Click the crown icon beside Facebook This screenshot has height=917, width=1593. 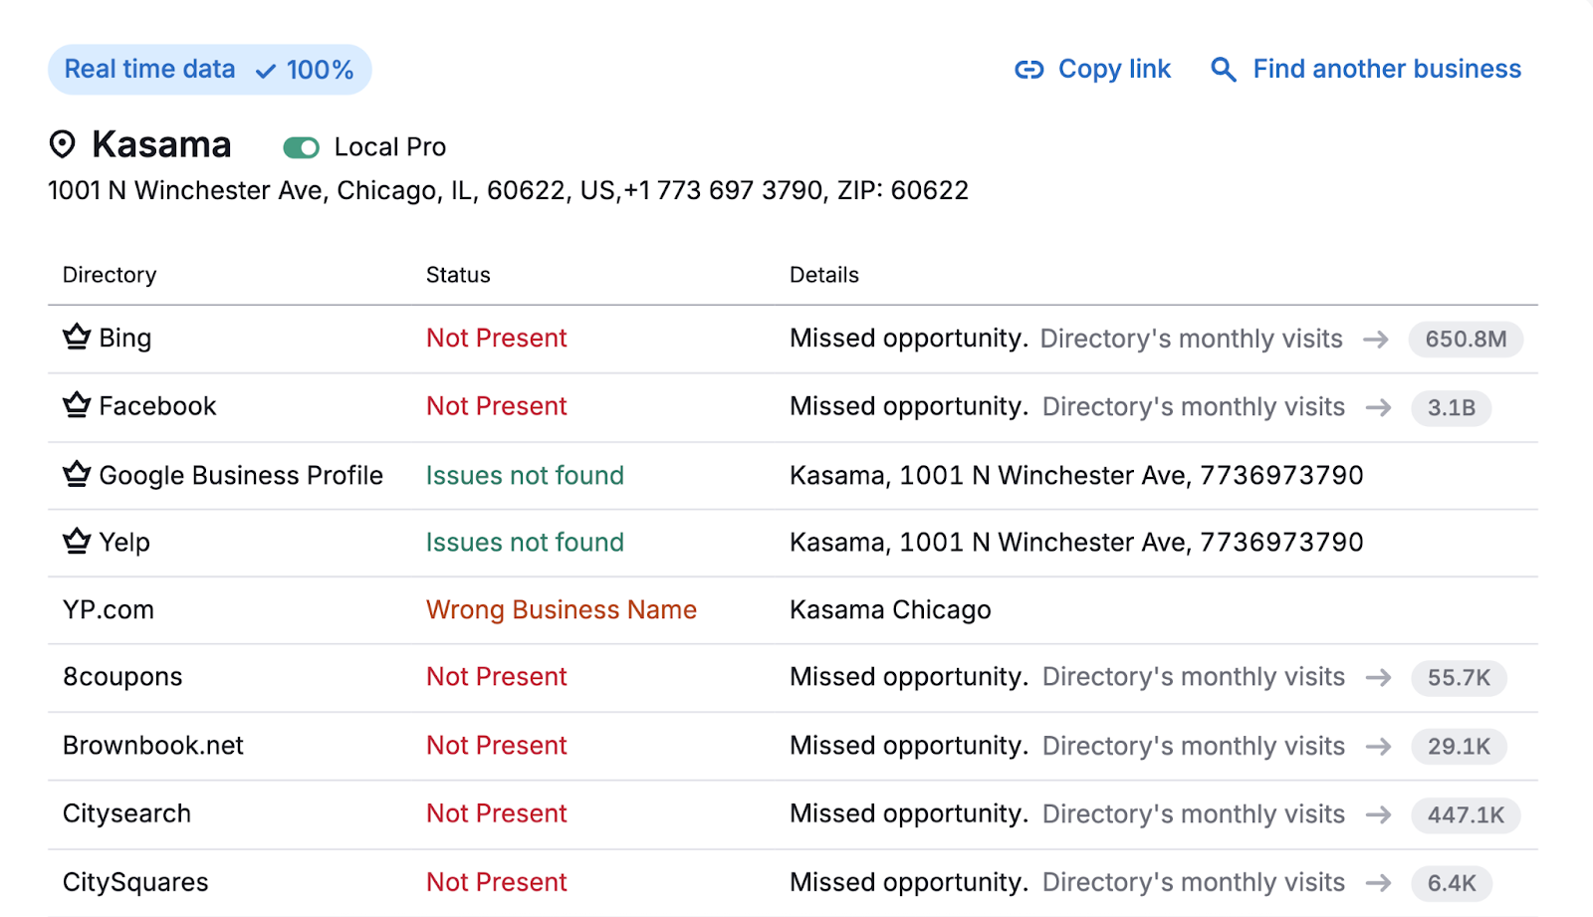76,405
